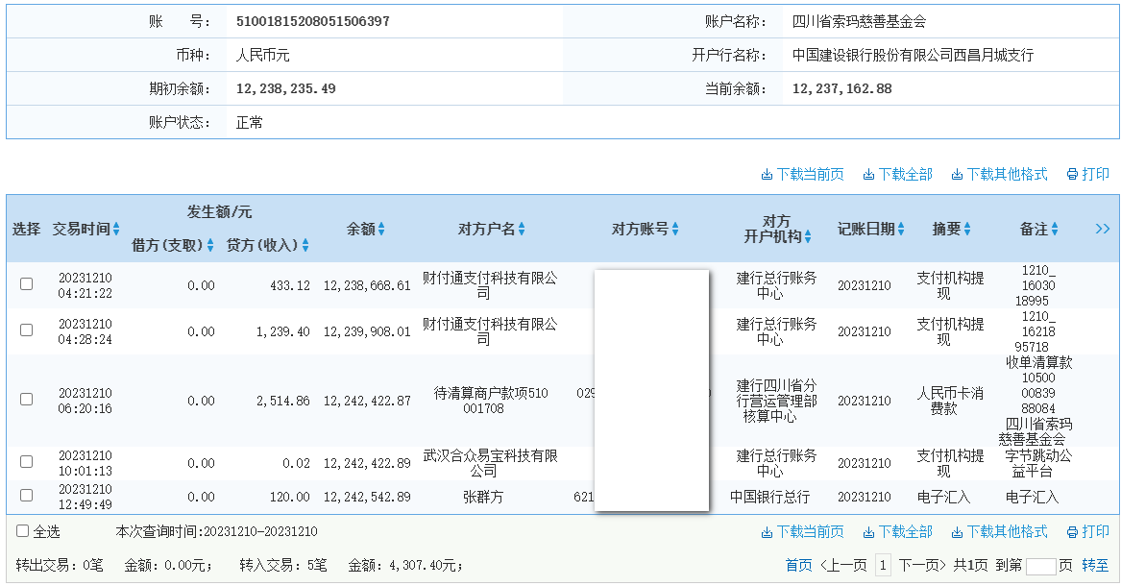The height and width of the screenshot is (586, 1121).
Task: Click account name 四川省索玛慈善基金会
Action: [x=859, y=21]
